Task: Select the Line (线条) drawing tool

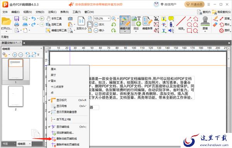Action: 181,23
